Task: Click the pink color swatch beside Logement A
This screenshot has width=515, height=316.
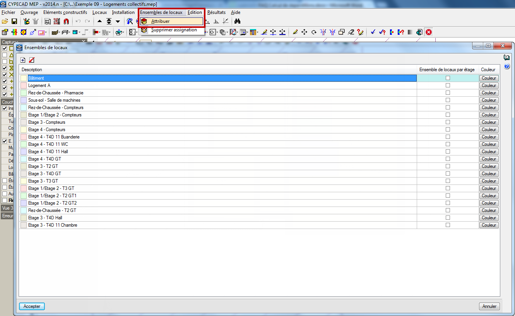Action: pos(24,85)
